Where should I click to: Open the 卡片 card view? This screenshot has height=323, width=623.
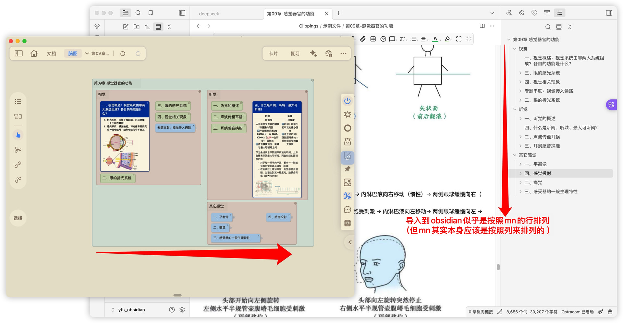click(273, 53)
